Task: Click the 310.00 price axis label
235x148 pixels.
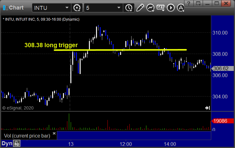Action: pos(220,33)
